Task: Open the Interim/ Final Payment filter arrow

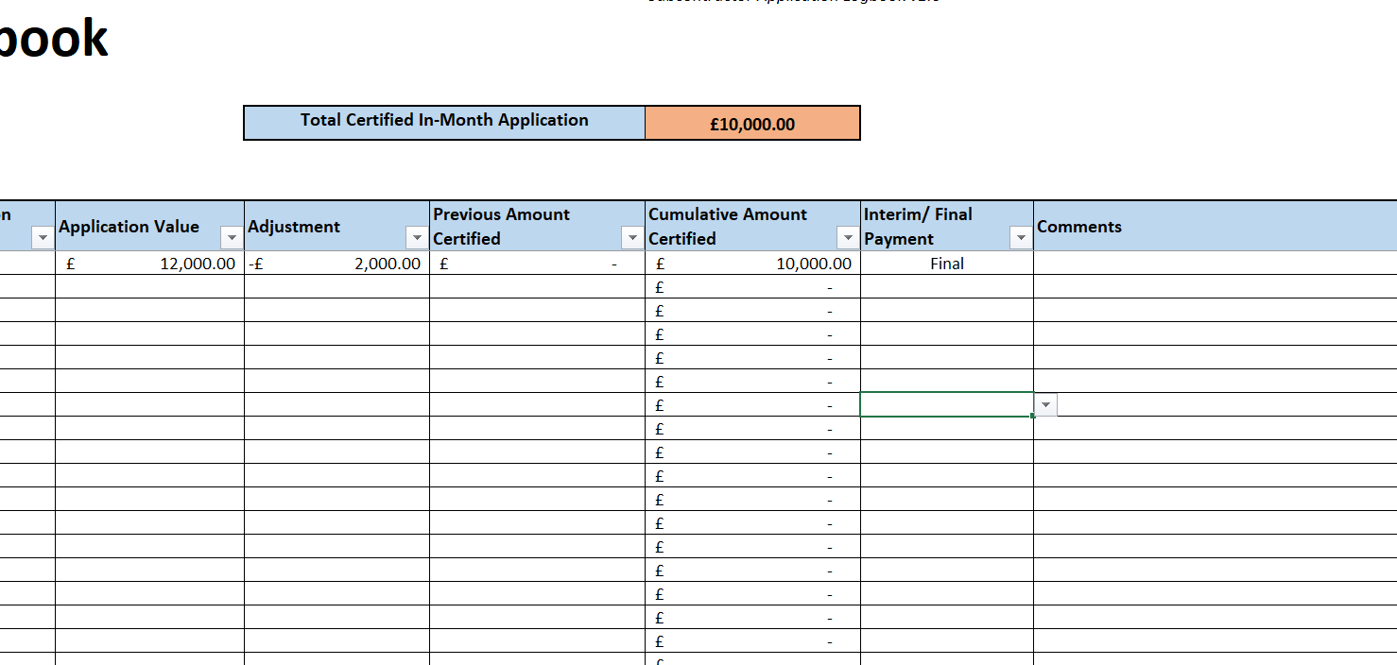Action: (1020, 238)
